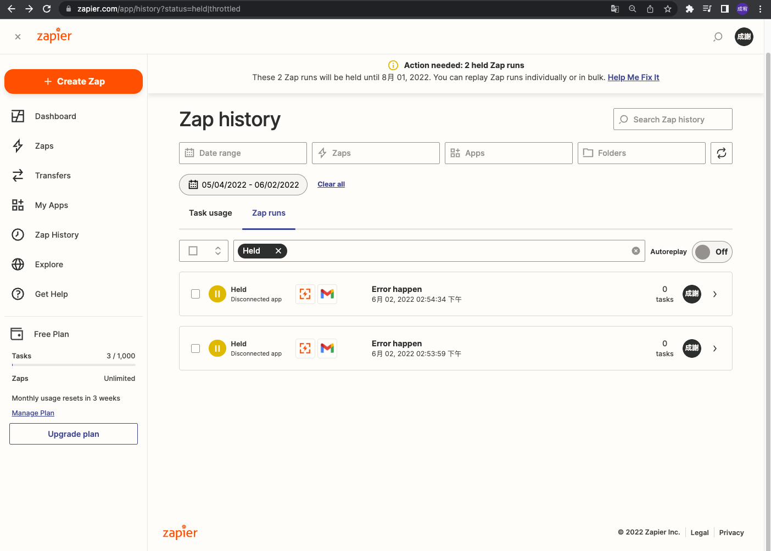Screen dimensions: 771x551
Task: Open the account avatar menu in header
Action: (x=744, y=37)
